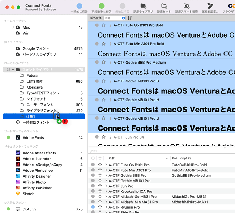Viewport: 235px width, 213px height.
Task: Click the sort-order arrow in 名前 column header
Action: [x=167, y=158]
